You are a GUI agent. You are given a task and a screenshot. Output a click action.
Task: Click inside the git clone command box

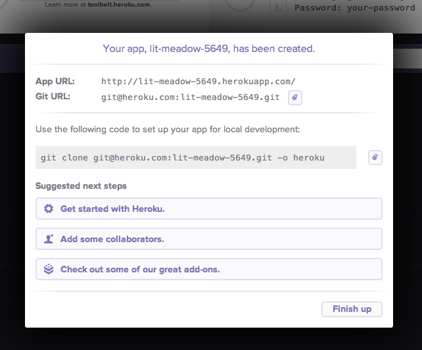pyautogui.click(x=195, y=158)
